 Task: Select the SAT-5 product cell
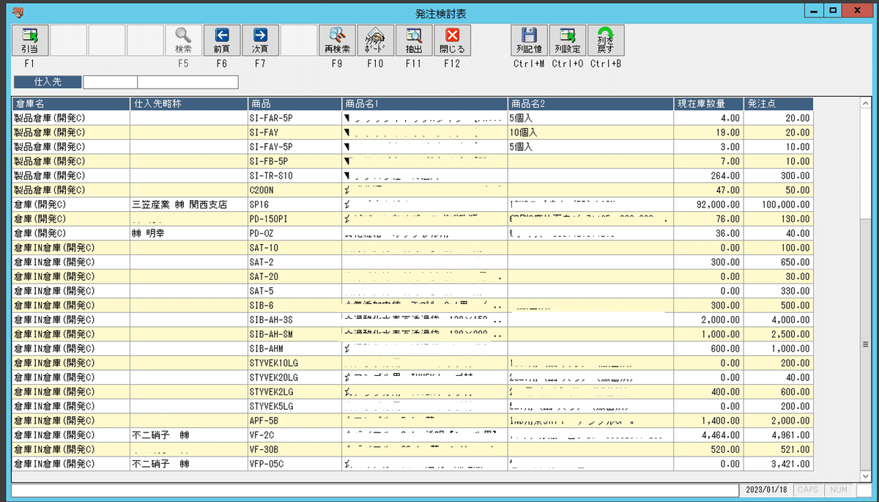click(x=294, y=291)
